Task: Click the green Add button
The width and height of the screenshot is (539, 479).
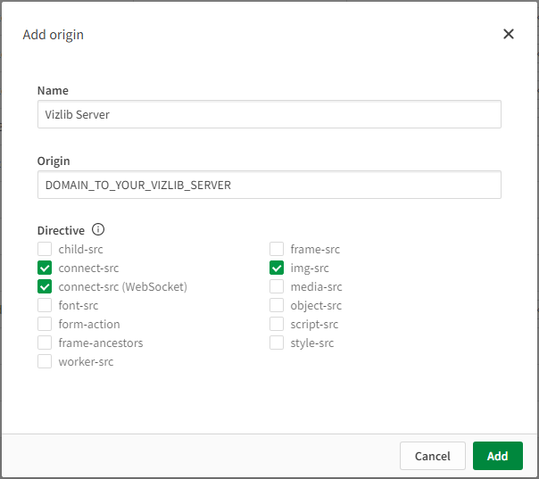Action: [x=498, y=456]
